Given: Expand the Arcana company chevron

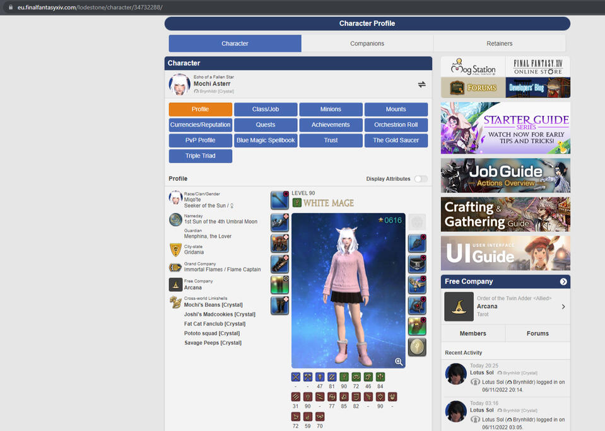Looking at the screenshot, I should click(x=563, y=307).
